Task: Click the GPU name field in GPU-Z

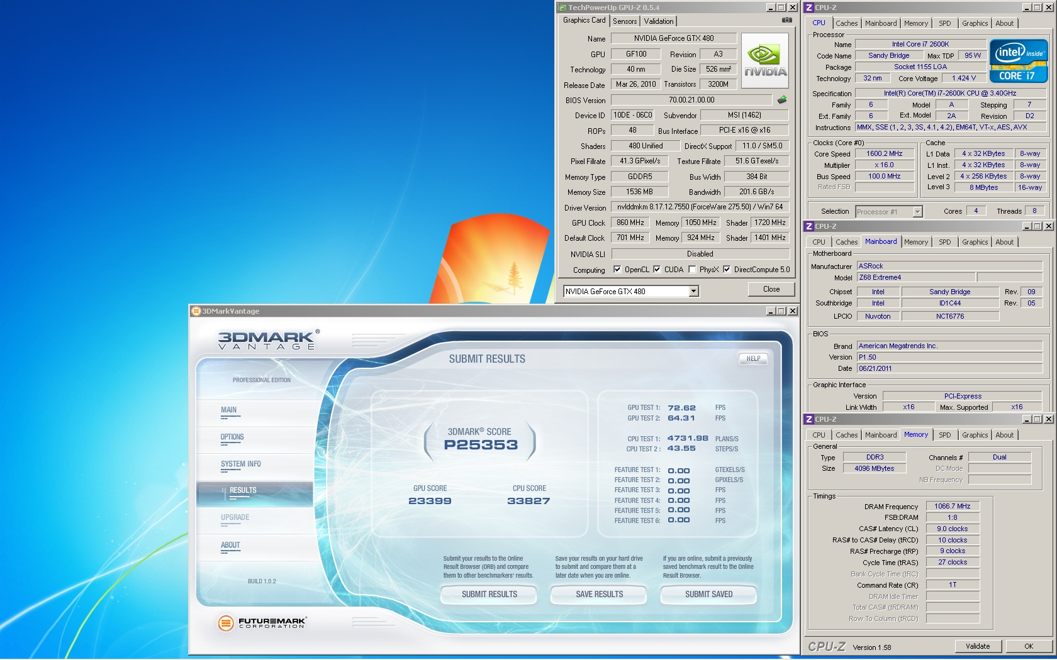Action: [673, 38]
